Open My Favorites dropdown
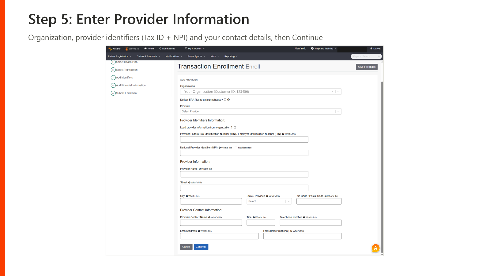 click(x=195, y=48)
